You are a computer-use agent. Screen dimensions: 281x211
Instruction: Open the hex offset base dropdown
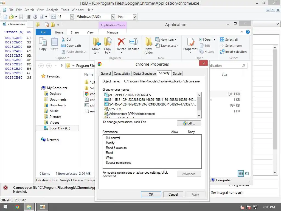134,17
